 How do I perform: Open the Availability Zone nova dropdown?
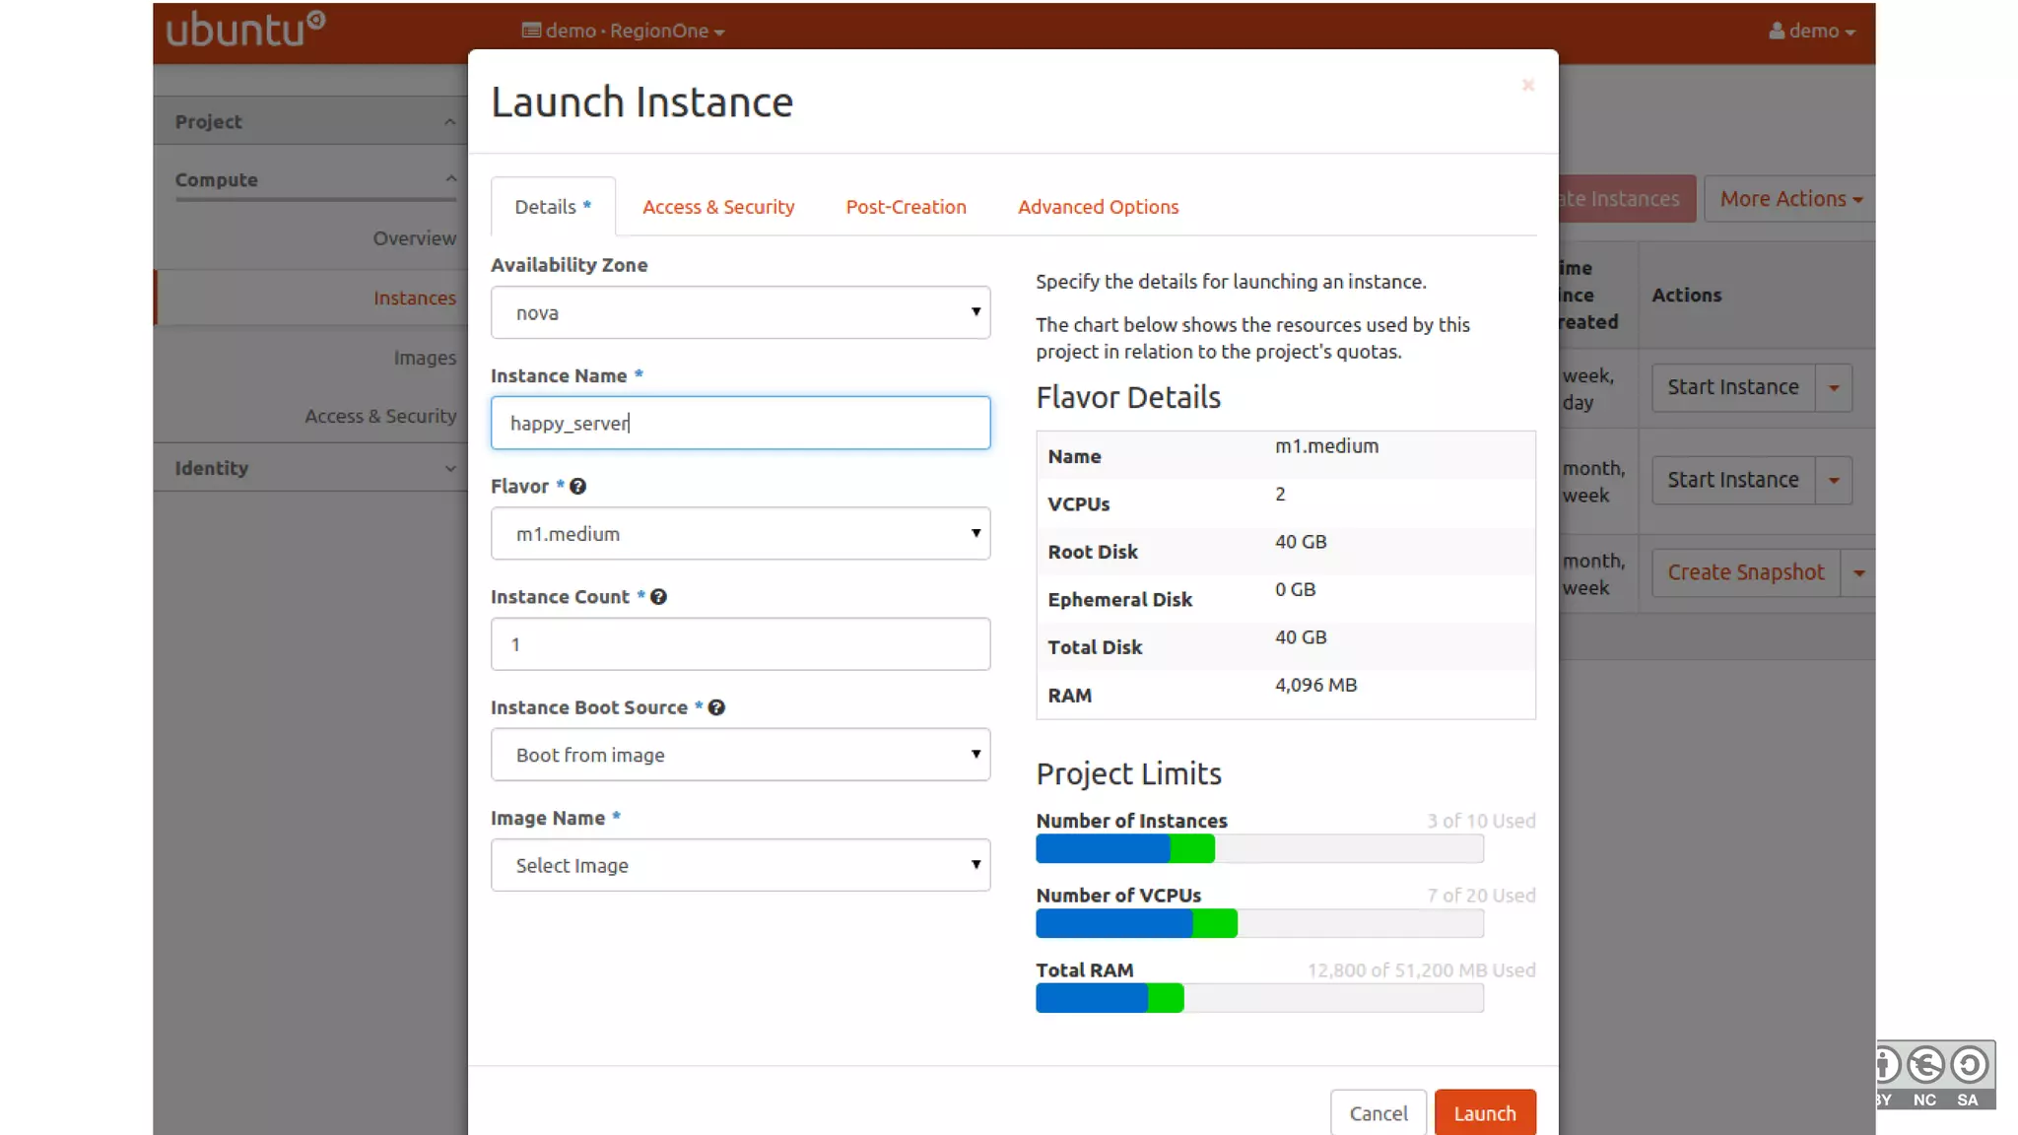click(x=740, y=313)
